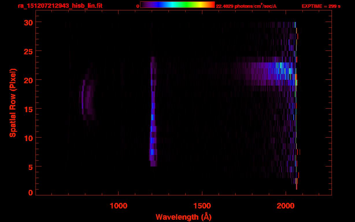Click the bright emission line near 1200 Å

click(x=153, y=112)
